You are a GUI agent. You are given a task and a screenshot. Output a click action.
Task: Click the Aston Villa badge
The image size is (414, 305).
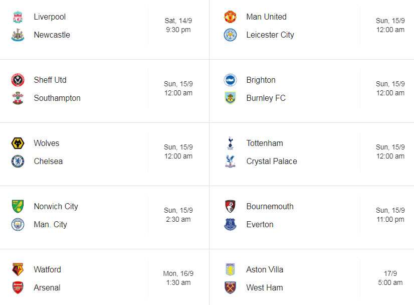point(230,269)
